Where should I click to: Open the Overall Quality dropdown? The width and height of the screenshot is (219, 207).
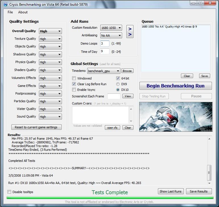50,31
